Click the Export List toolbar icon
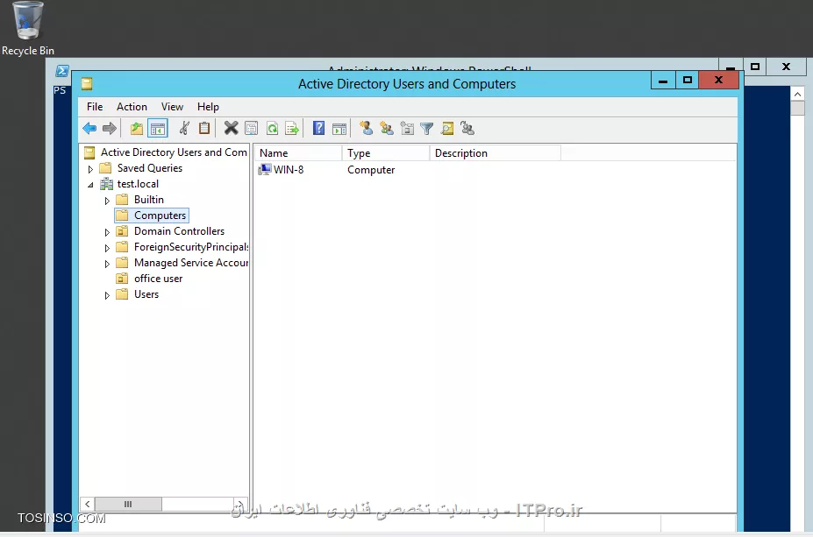This screenshot has width=813, height=537. click(292, 128)
